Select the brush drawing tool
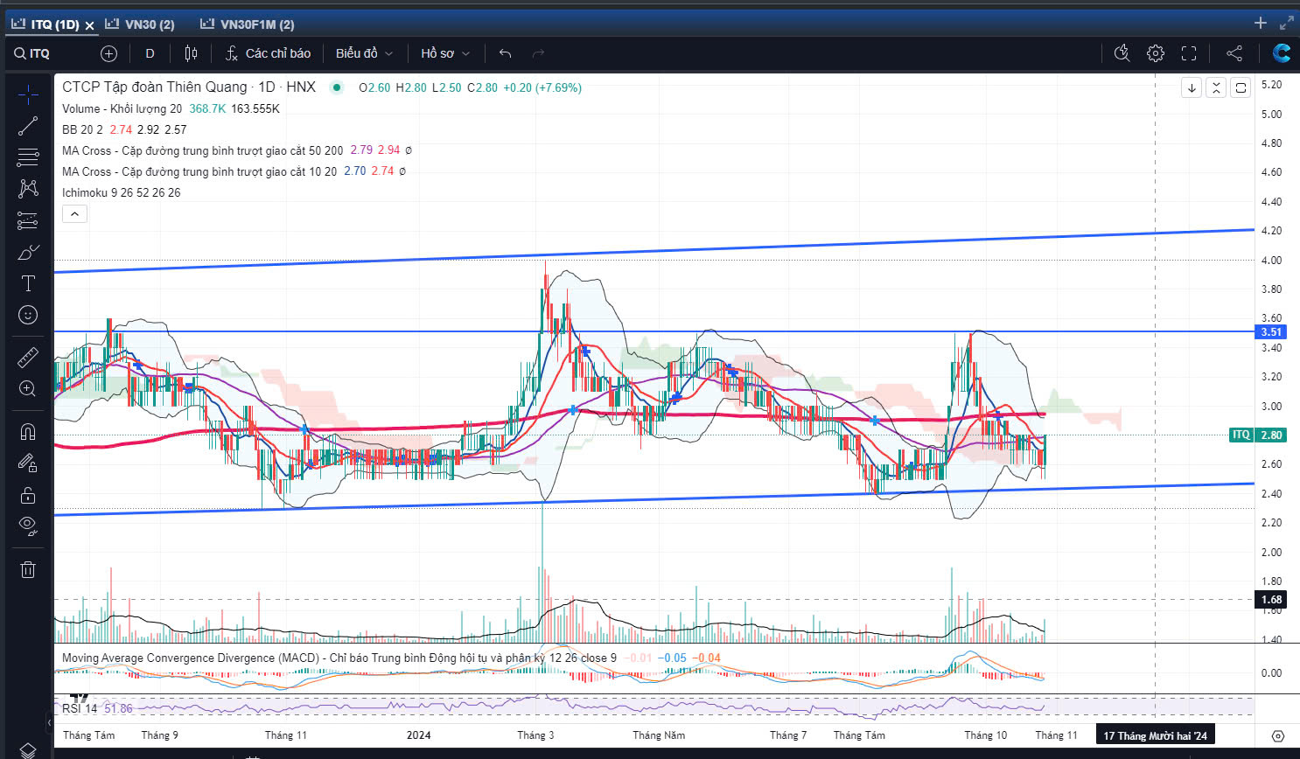This screenshot has height=759, width=1300. click(x=28, y=252)
